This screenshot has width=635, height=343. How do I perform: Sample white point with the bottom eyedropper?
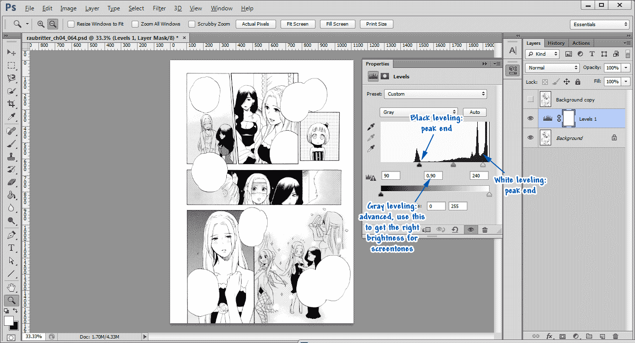coord(372,148)
